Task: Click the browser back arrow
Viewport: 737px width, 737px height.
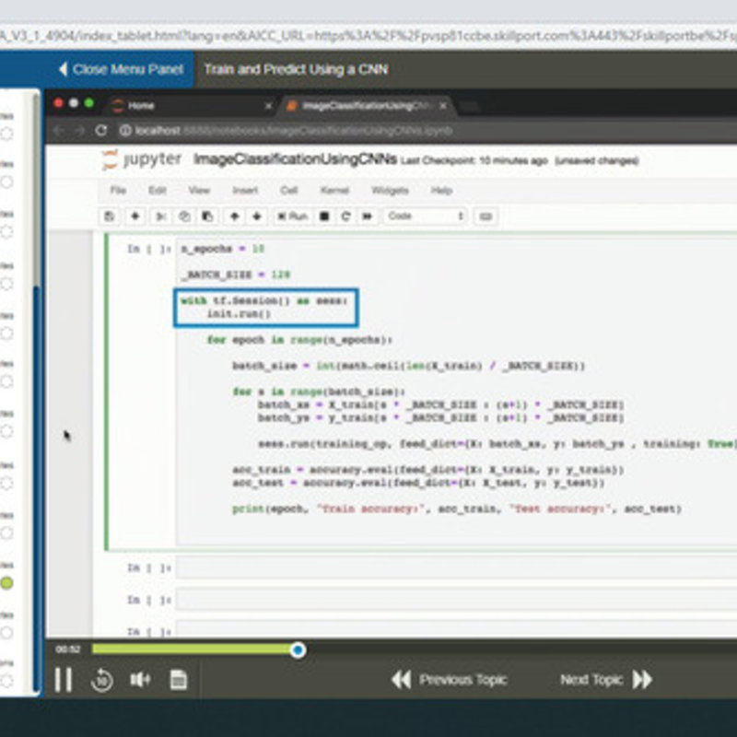Action: (59, 131)
